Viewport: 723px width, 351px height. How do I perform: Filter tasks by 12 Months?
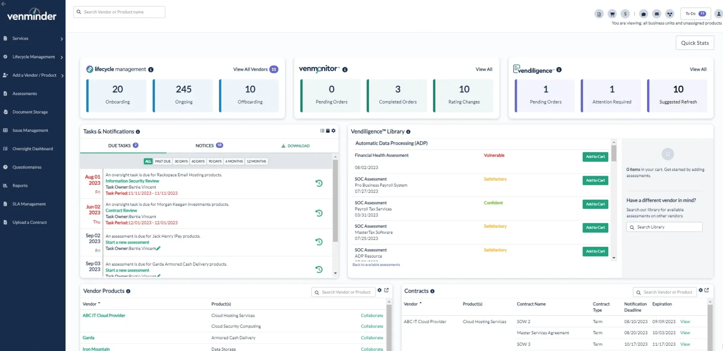tap(256, 161)
